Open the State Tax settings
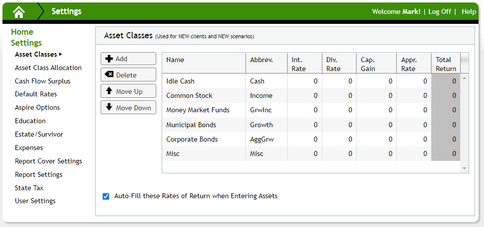Screen dimensions: 484x227 [x=29, y=188]
